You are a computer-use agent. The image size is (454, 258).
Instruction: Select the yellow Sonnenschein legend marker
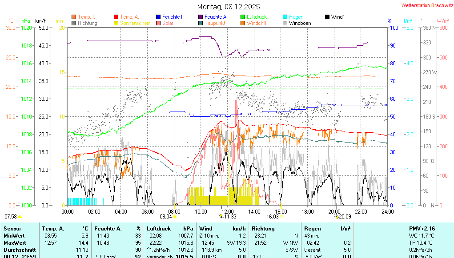click(116, 23)
